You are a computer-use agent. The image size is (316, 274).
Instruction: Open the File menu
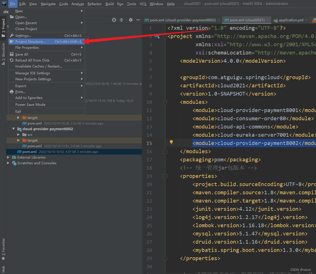(x=12, y=4)
